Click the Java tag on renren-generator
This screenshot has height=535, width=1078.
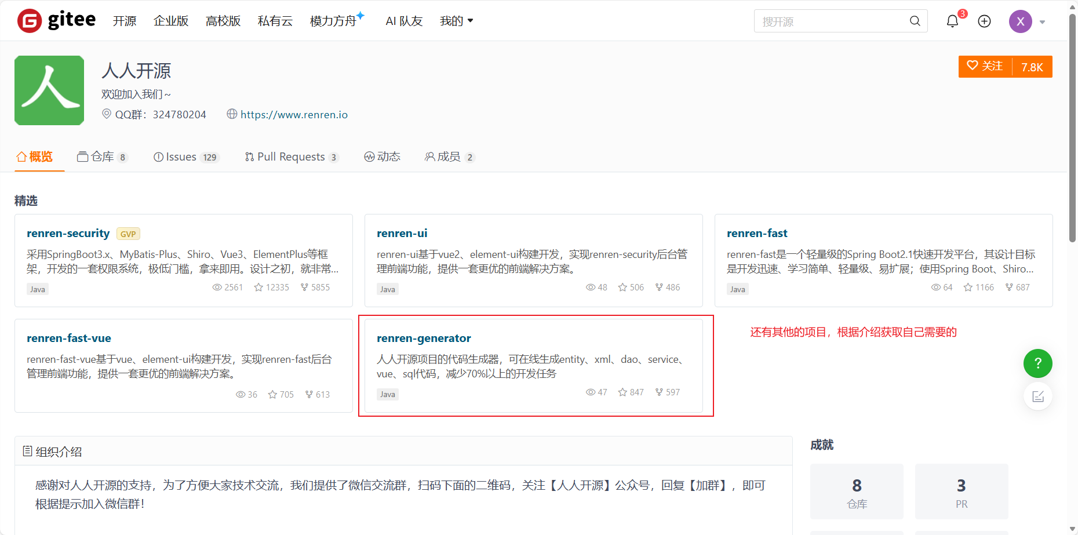point(388,394)
